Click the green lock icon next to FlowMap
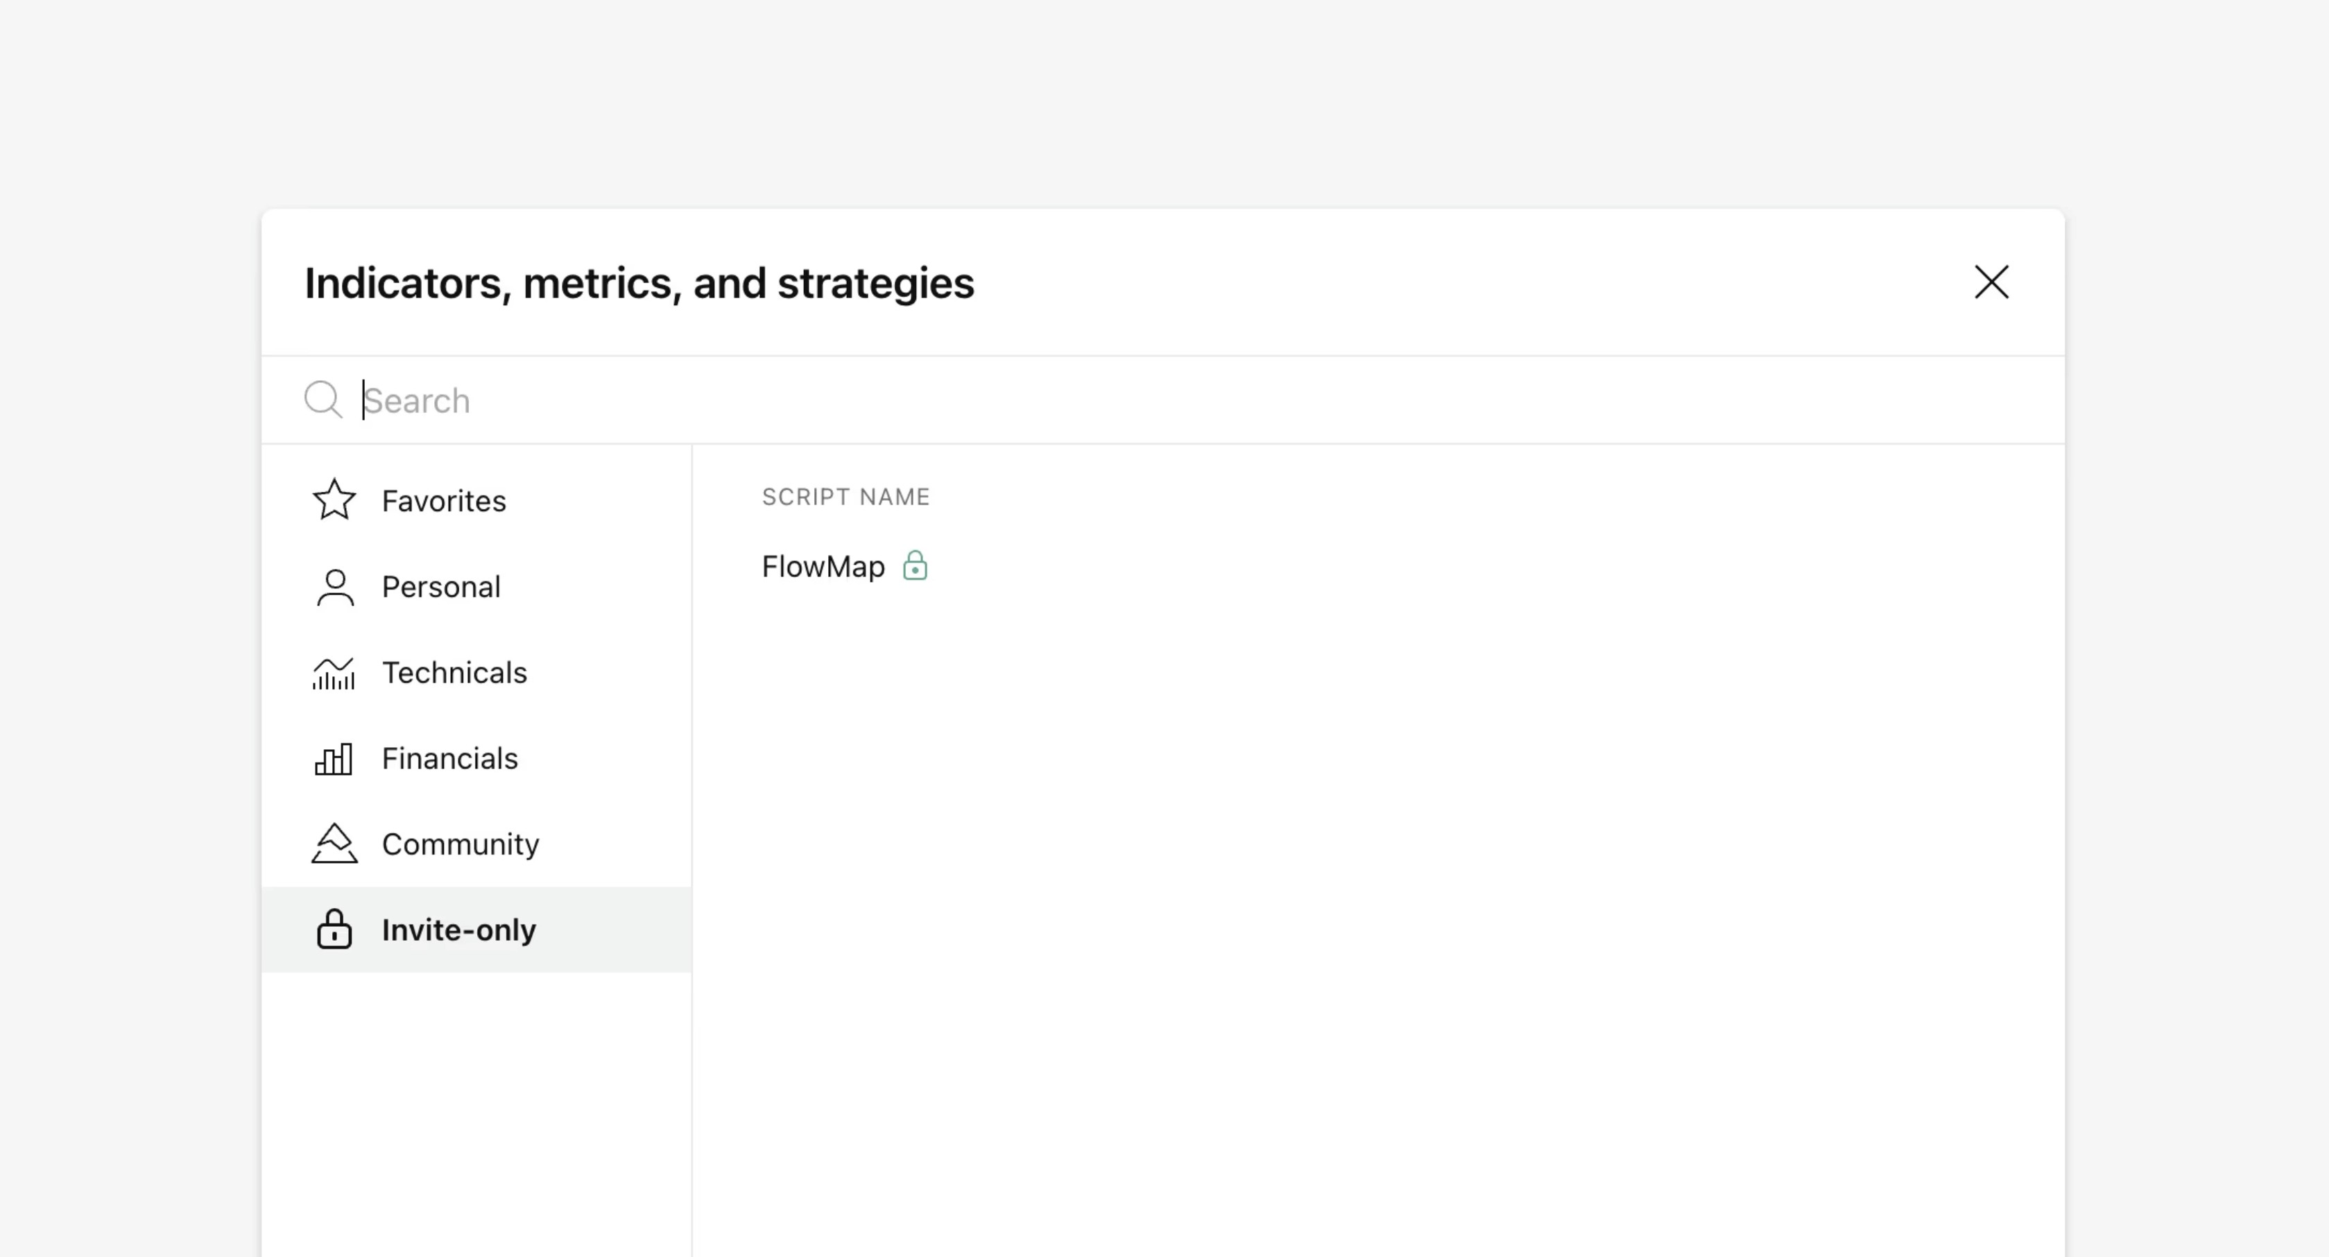Image resolution: width=2329 pixels, height=1257 pixels. coord(916,566)
